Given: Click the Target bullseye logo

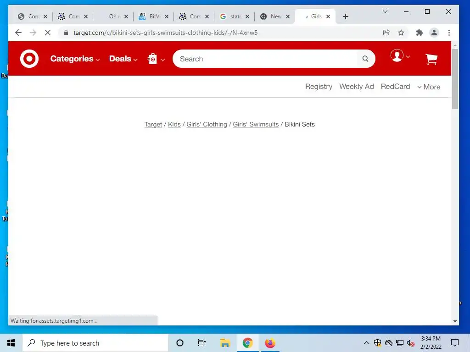Looking at the screenshot, I should [29, 59].
